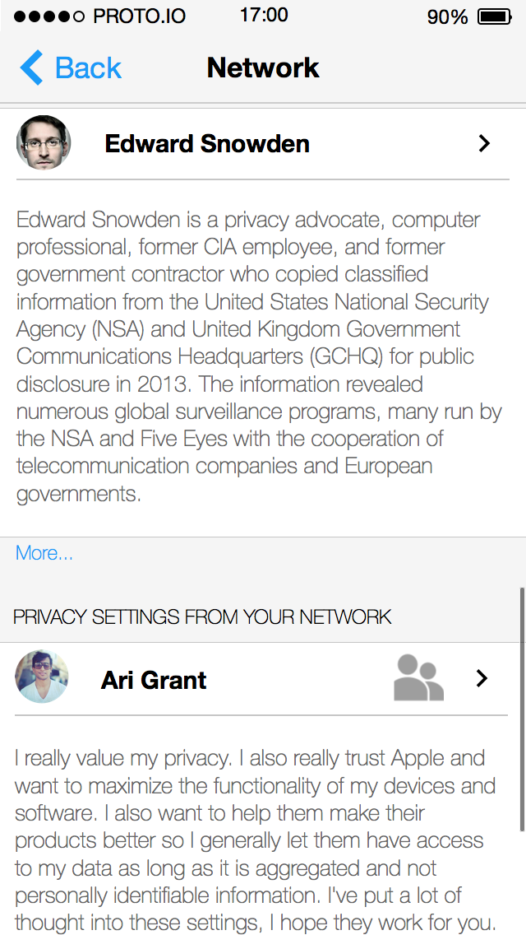Tap the shared-friends people icon
526x935 pixels.
tap(419, 677)
